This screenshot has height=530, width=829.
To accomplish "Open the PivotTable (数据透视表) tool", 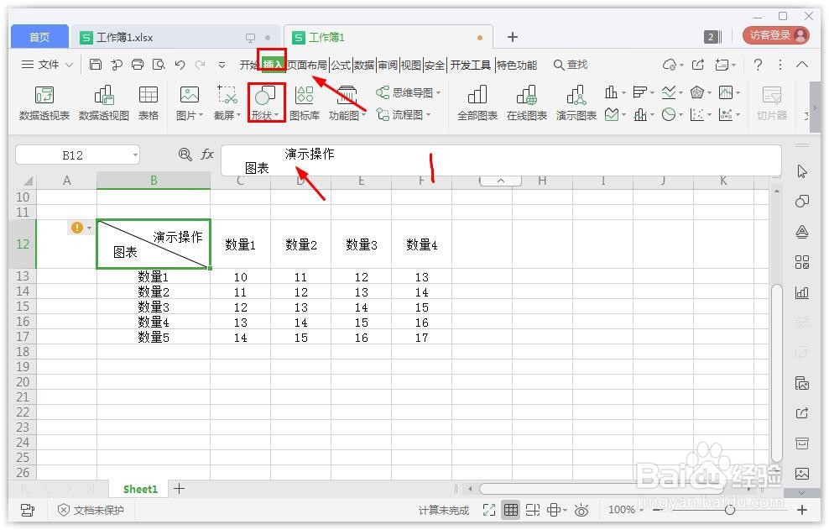I will [x=44, y=101].
